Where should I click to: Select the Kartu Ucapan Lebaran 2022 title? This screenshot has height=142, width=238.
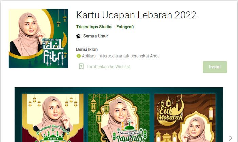tap(136, 15)
